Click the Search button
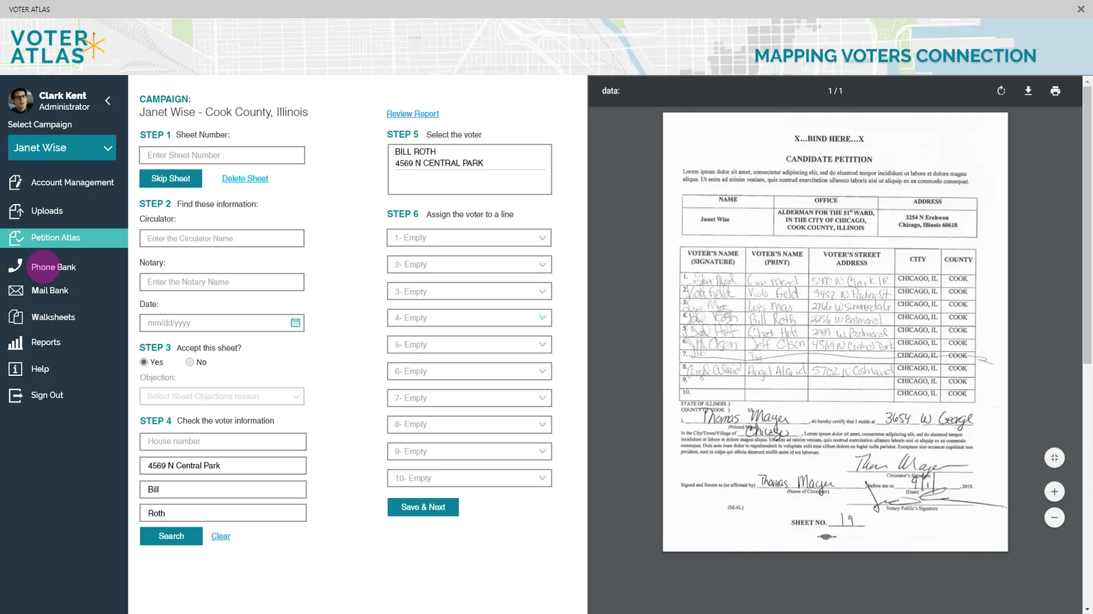 (x=171, y=536)
